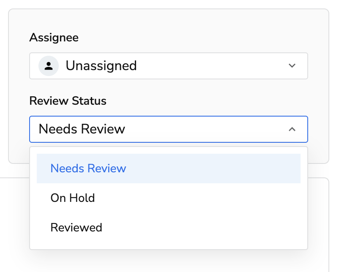Click the Needs Review text in the field
Image resolution: width=339 pixels, height=272 pixels.
pyautogui.click(x=82, y=129)
